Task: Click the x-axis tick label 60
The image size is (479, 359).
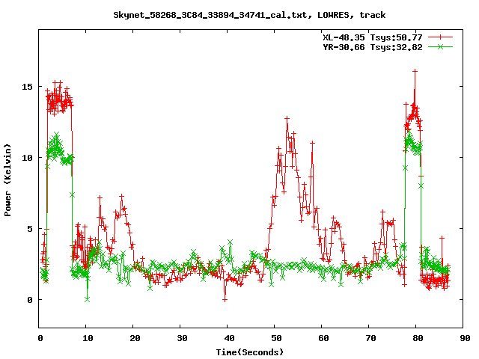Action: [x=323, y=338]
